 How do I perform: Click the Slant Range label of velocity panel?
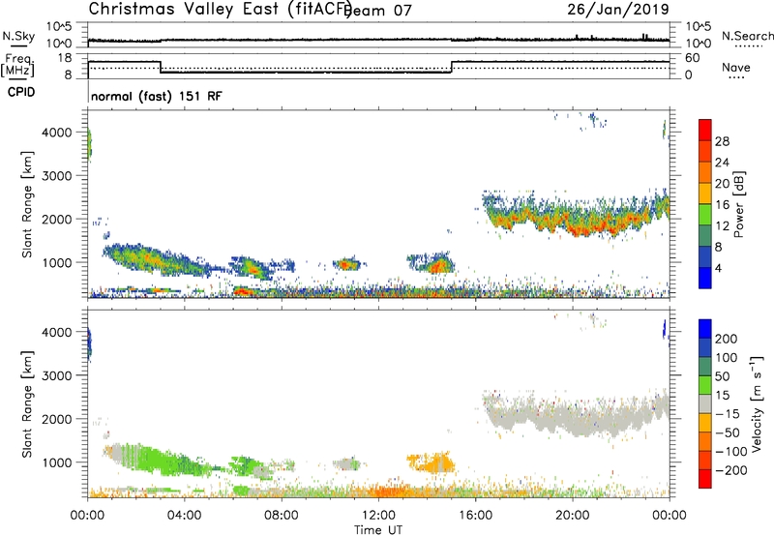27,404
